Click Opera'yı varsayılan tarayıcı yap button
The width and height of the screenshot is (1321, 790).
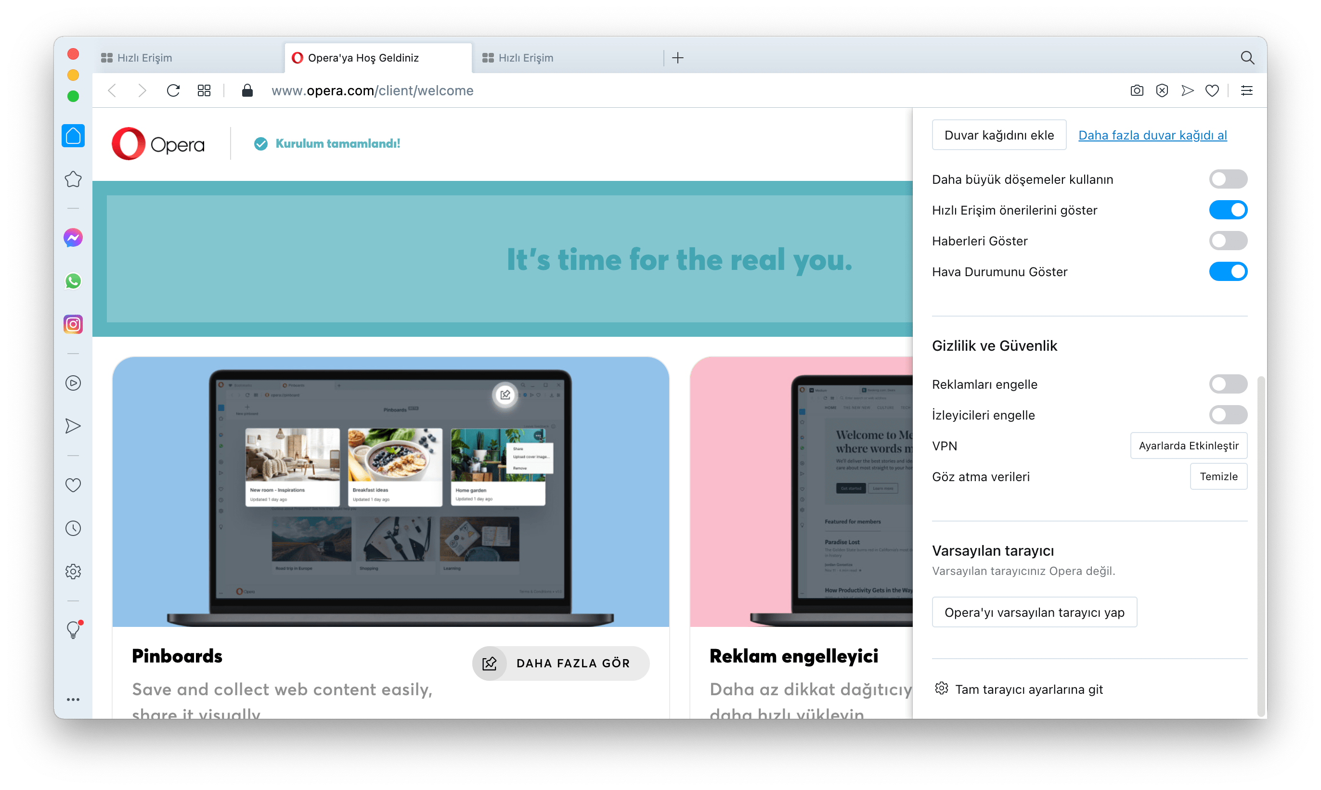[x=1034, y=612]
